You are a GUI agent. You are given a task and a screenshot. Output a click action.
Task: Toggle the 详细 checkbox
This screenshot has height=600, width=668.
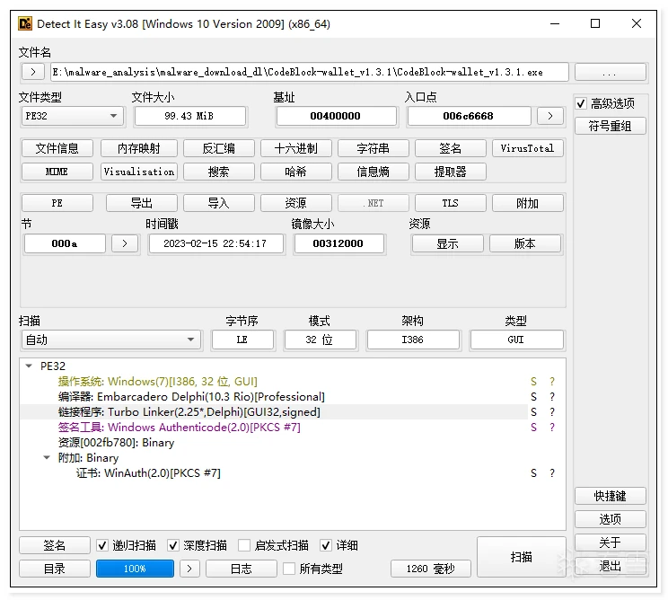[326, 545]
